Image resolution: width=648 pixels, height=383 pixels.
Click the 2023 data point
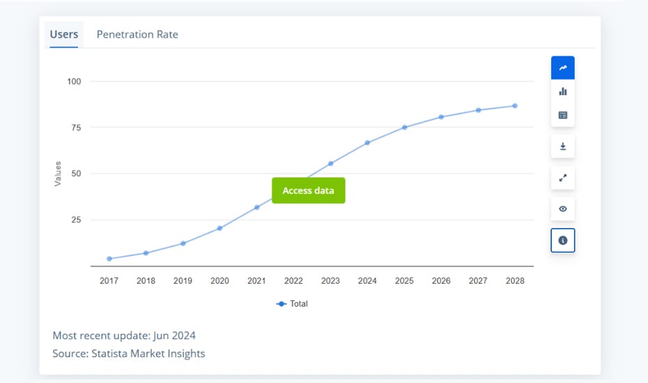pyautogui.click(x=331, y=163)
